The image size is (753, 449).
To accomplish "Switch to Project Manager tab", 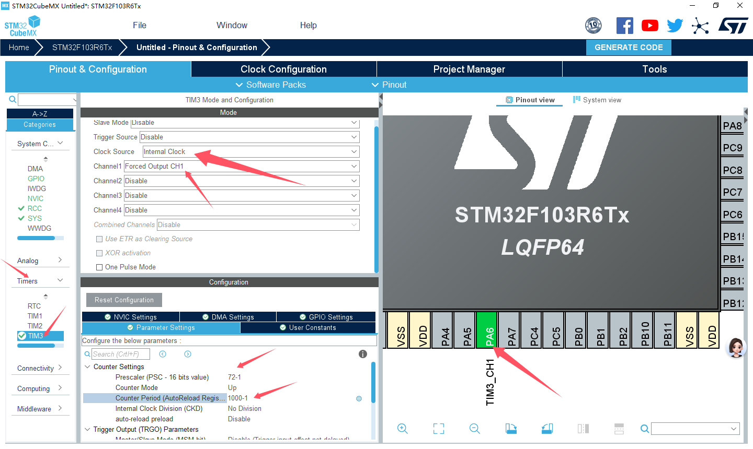I will pyautogui.click(x=469, y=69).
